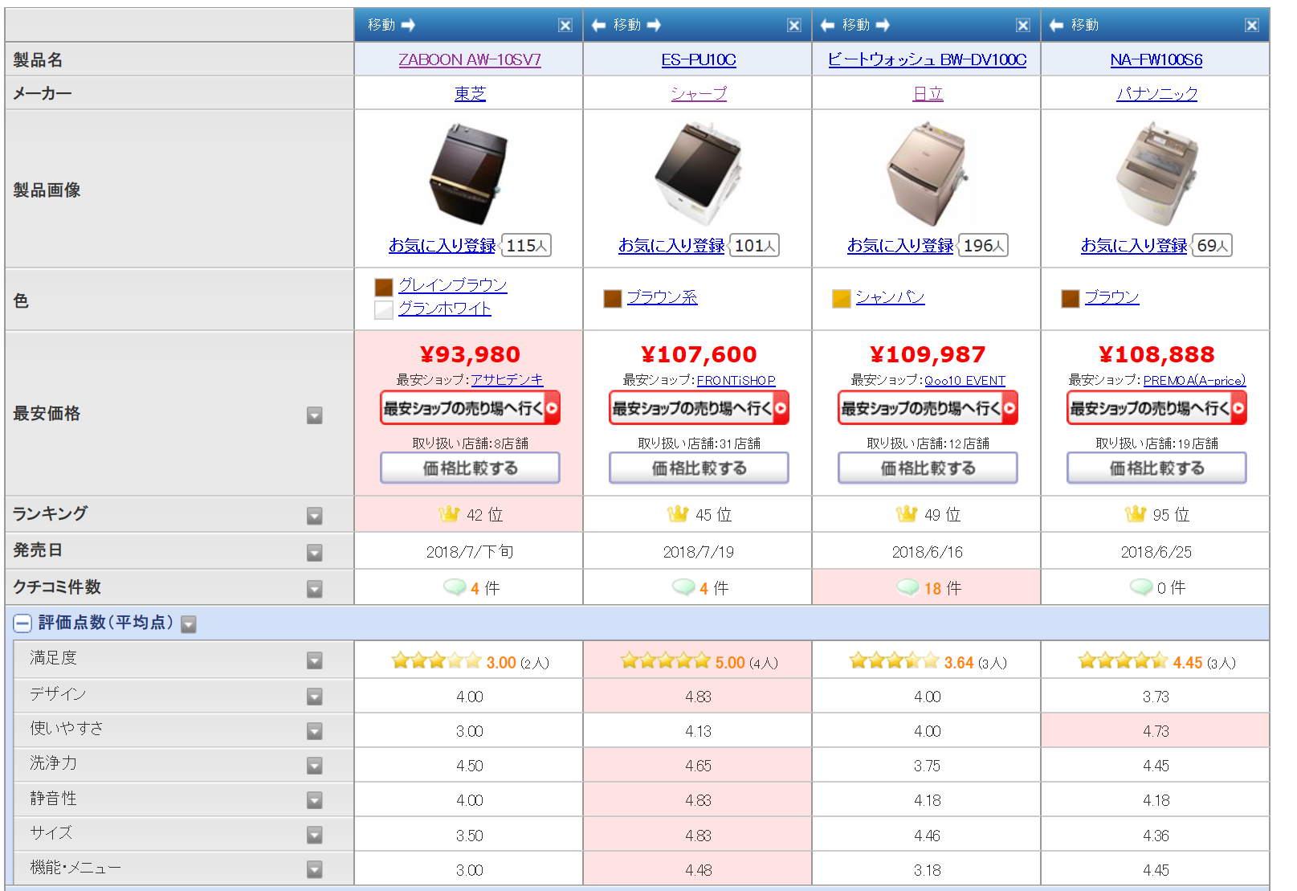The width and height of the screenshot is (1297, 891).
Task: Select グレインブラウン color swatch
Action: pos(384,287)
